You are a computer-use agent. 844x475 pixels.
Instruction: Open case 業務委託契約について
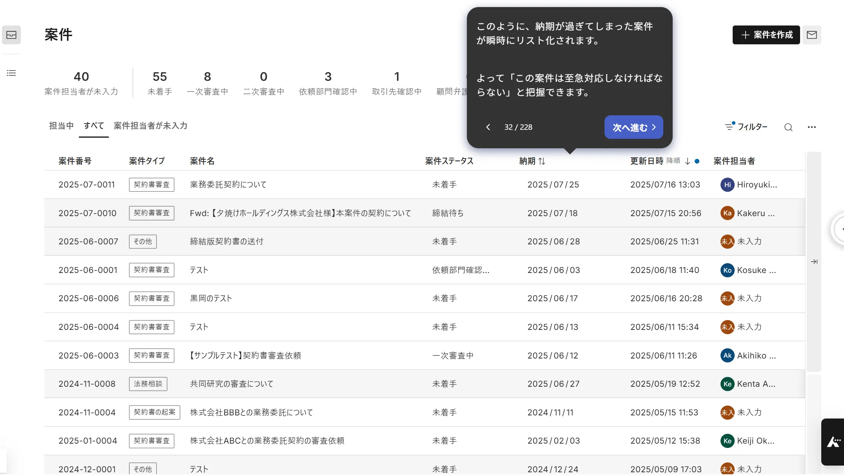(x=228, y=185)
